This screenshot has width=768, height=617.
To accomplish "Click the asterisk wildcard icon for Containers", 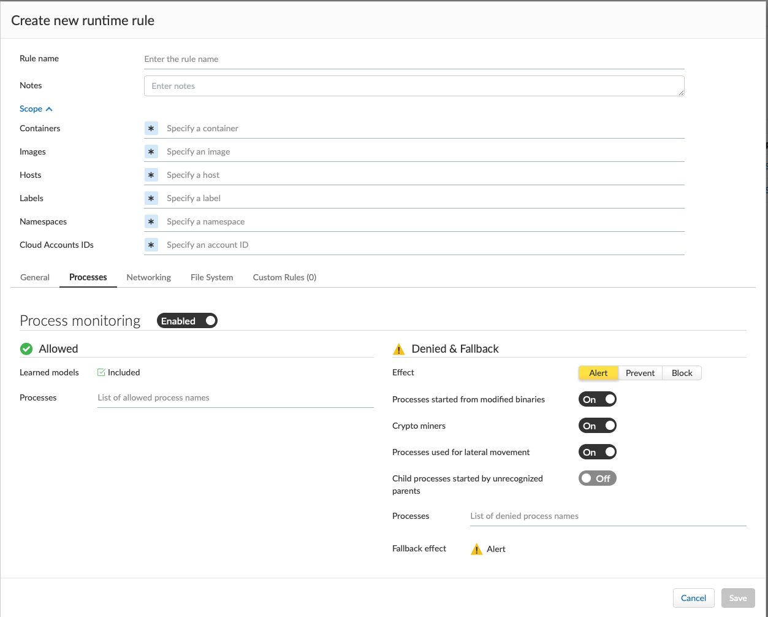I will pos(151,128).
